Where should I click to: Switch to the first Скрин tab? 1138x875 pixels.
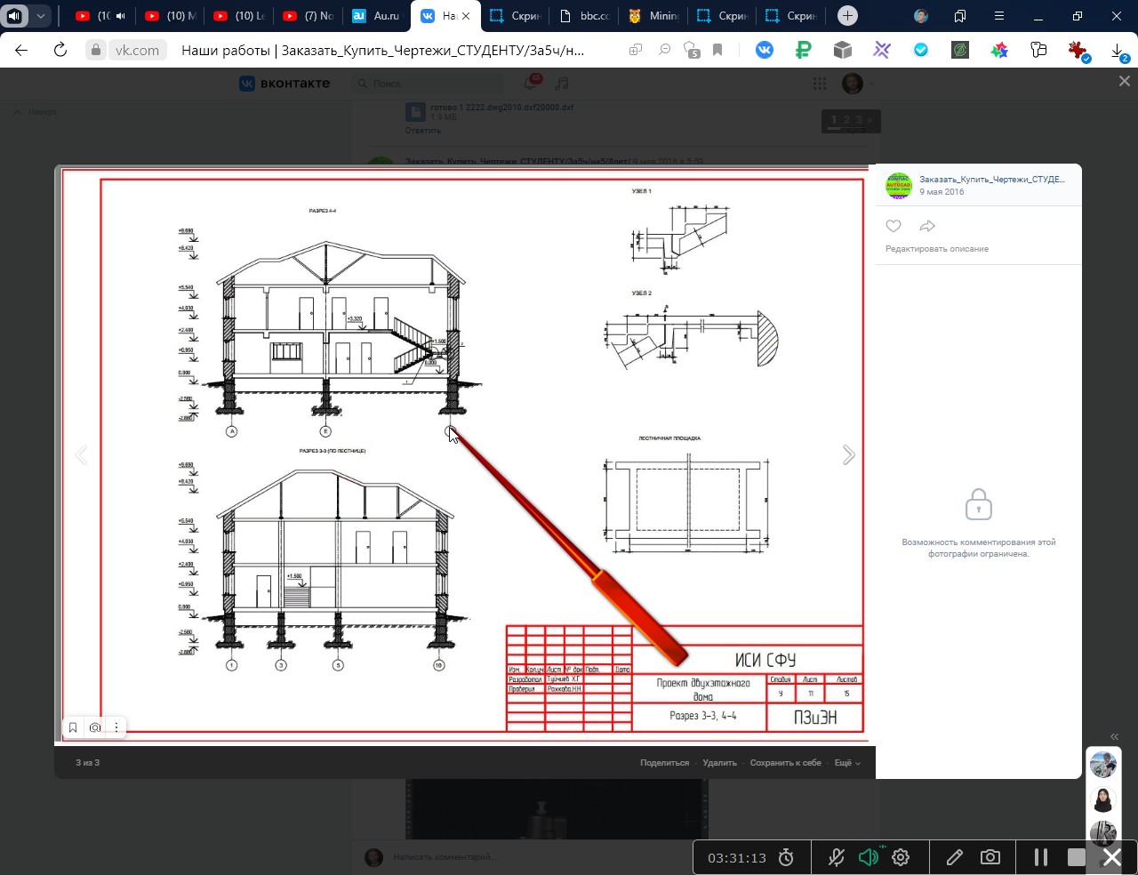pyautogui.click(x=517, y=16)
